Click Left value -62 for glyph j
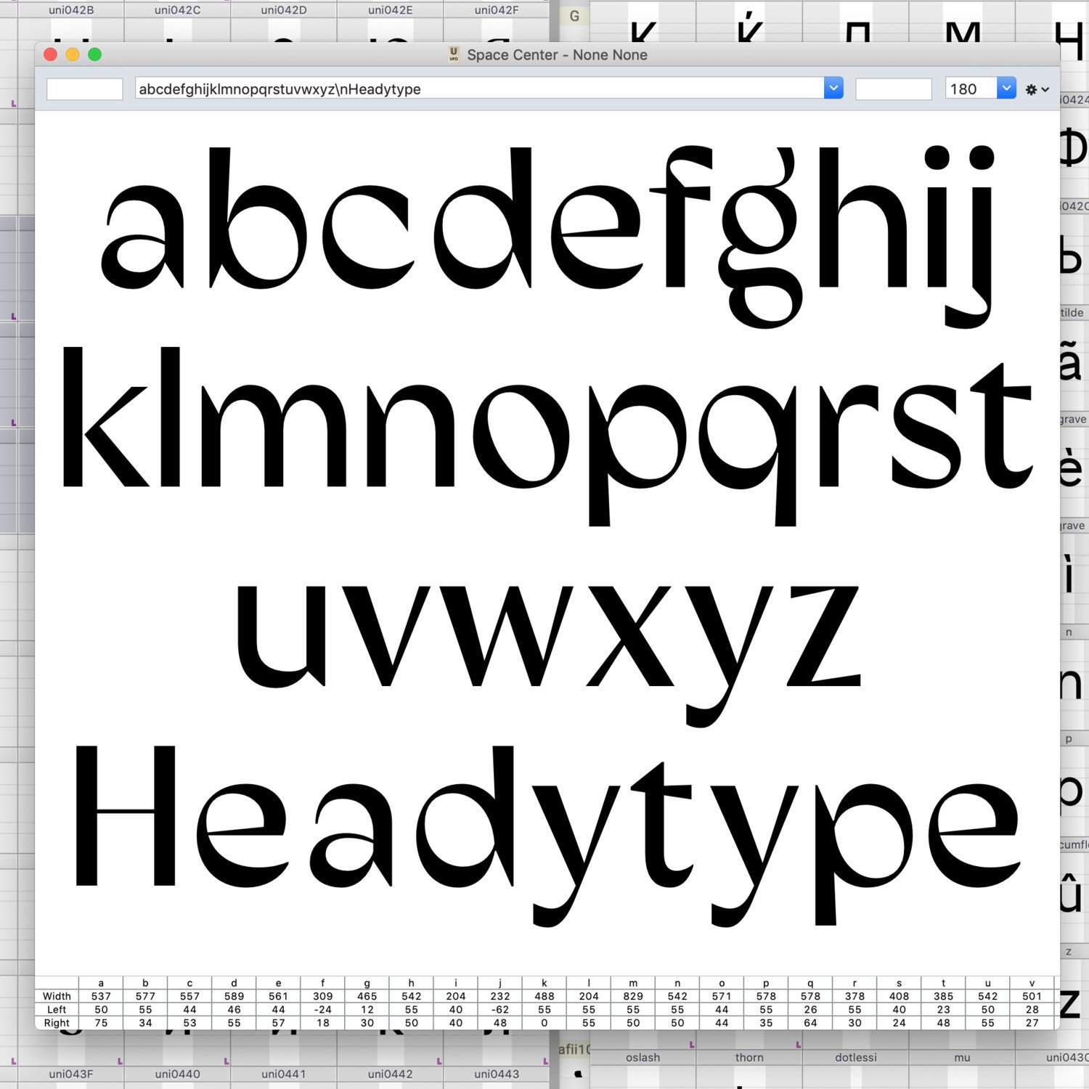This screenshot has height=1089, width=1089. pos(500,1009)
